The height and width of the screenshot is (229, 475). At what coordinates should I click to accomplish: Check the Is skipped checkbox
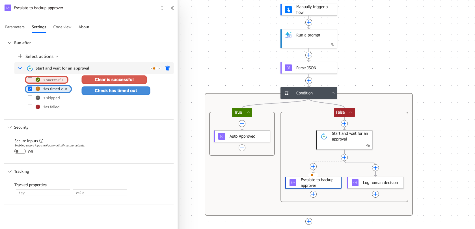pos(30,98)
